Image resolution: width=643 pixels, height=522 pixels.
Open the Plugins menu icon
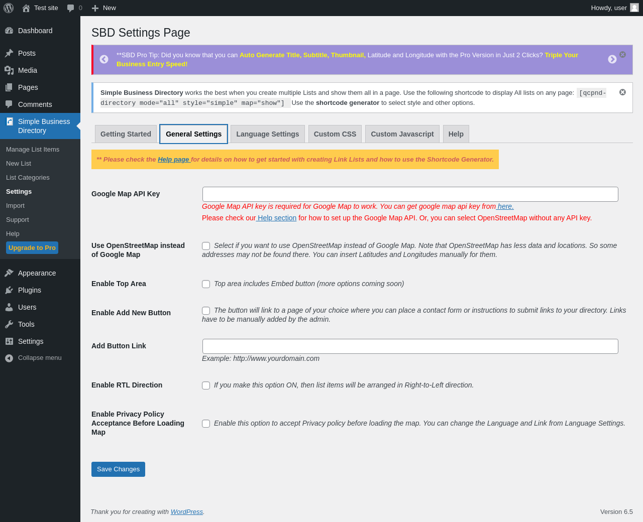pyautogui.click(x=9, y=290)
